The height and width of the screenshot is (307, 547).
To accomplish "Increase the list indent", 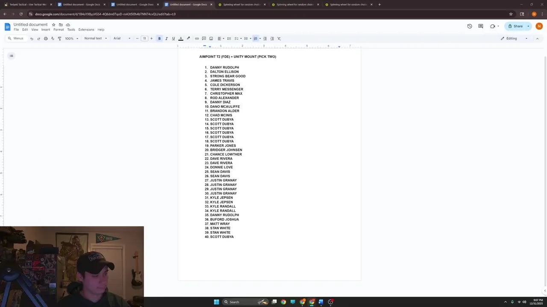I will coord(272,38).
